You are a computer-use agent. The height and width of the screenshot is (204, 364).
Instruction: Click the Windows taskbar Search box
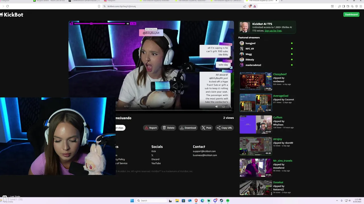click(x=151, y=201)
